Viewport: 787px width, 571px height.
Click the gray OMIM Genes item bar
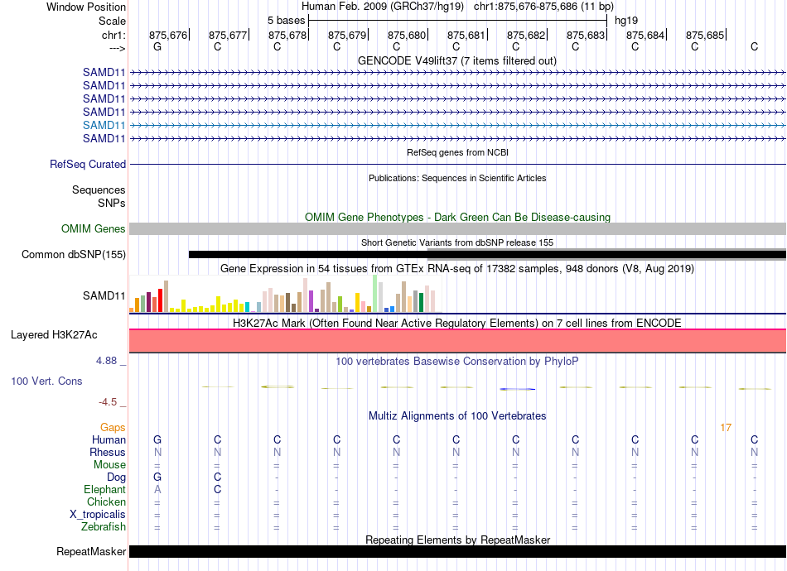(457, 229)
